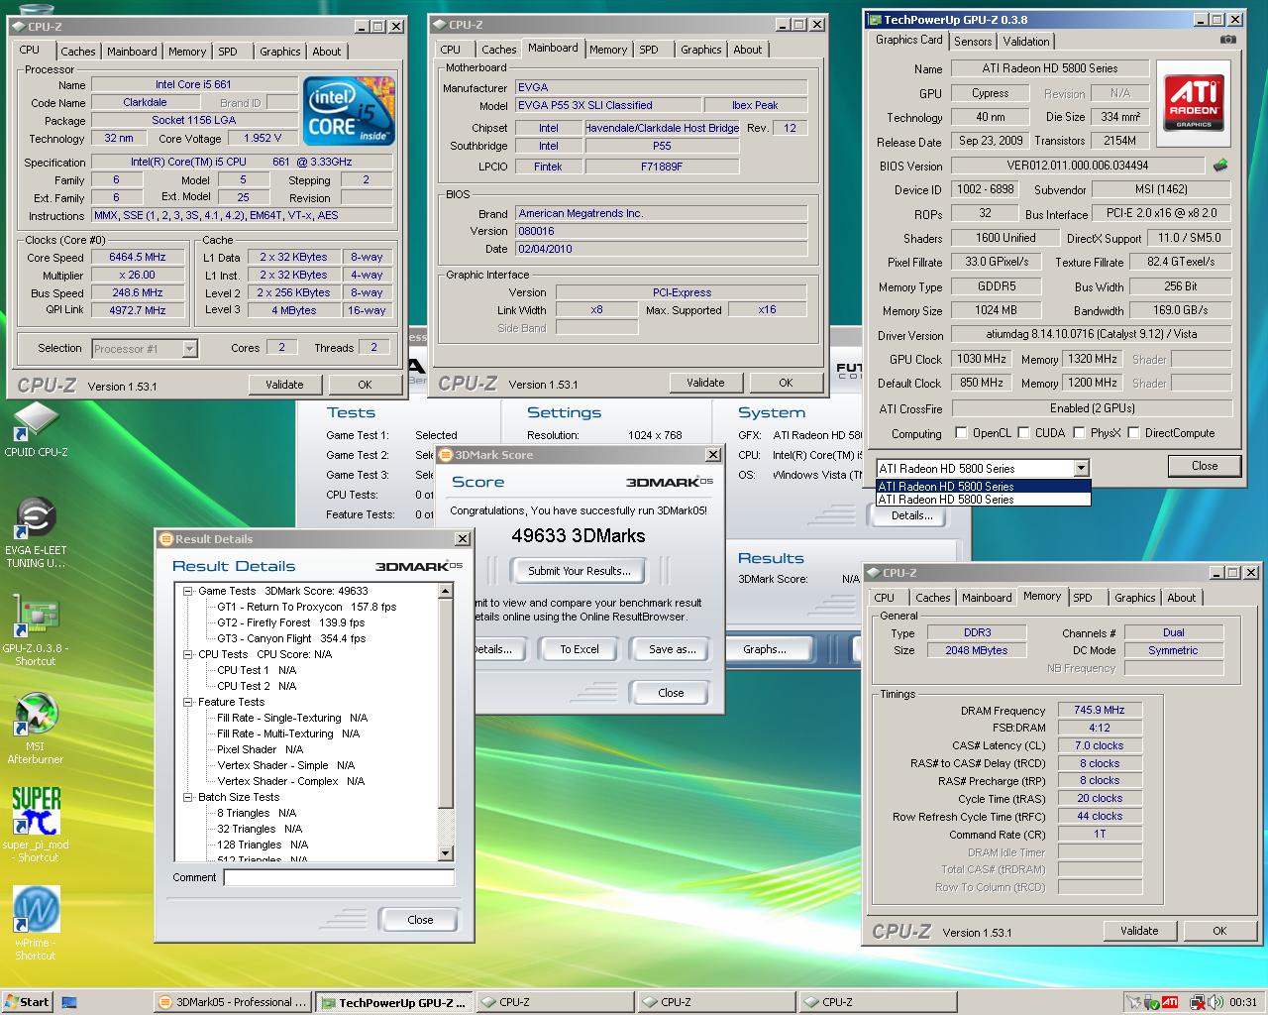This screenshot has width=1268, height=1015.
Task: Select second ATI Radeon HD 5800 list option
Action: 983,500
